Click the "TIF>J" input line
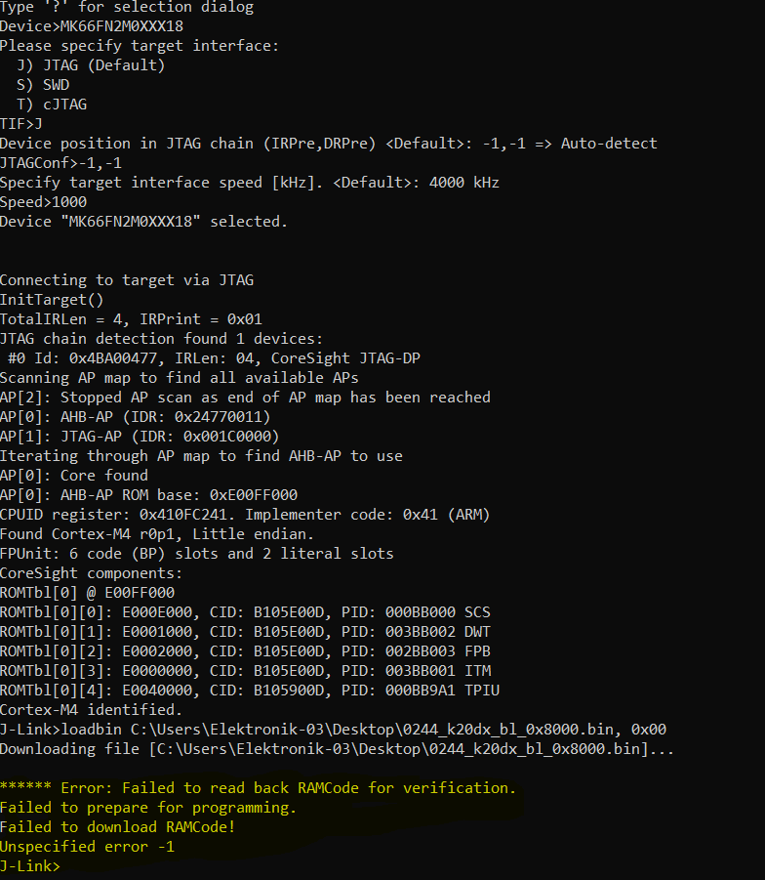Screen dimensions: 765x880 tap(21, 124)
